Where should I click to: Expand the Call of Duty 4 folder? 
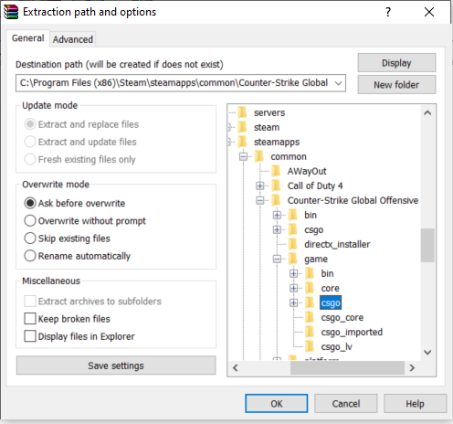point(260,185)
